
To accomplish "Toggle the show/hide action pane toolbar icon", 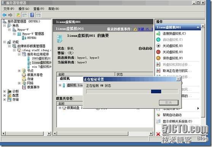I will [x=38, y=15].
